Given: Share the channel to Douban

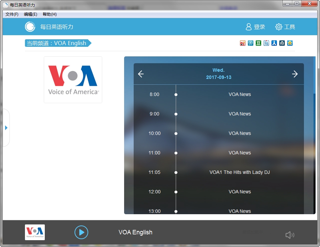Looking at the screenshot, I should click(258, 43).
